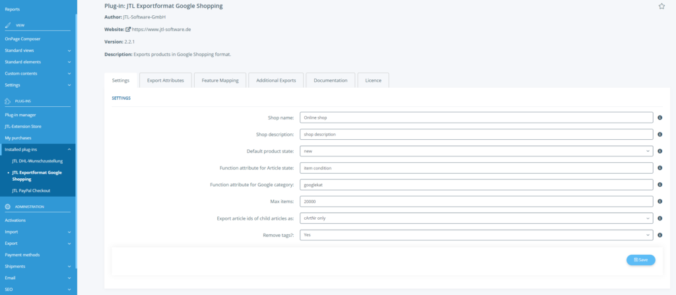Select JTL Exportformat Google Shopping plug-in
This screenshot has height=295, width=676.
click(x=37, y=176)
